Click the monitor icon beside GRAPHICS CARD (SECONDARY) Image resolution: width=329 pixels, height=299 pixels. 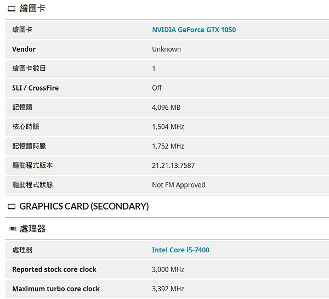pyautogui.click(x=12, y=207)
